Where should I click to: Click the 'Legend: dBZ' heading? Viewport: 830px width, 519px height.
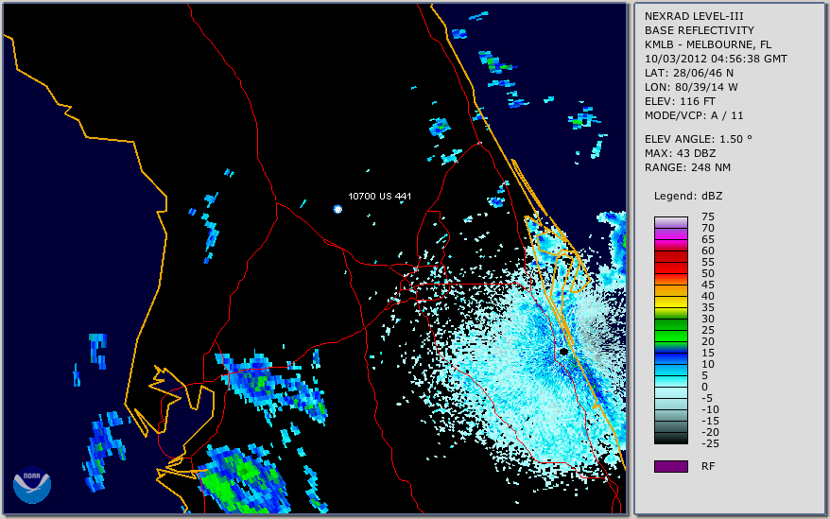(688, 196)
